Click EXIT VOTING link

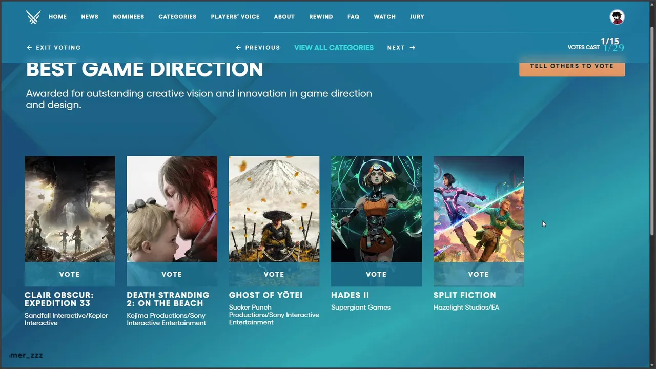tap(54, 48)
